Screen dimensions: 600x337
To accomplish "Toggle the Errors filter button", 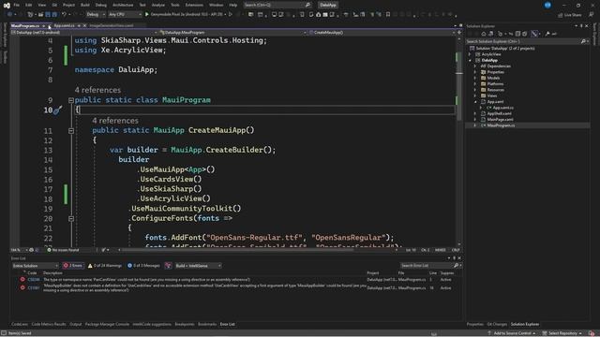I will 73,266.
